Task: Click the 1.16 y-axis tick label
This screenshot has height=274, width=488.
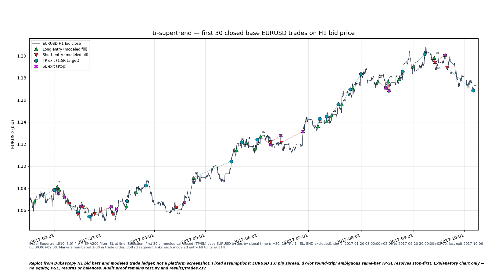Action: [22, 100]
